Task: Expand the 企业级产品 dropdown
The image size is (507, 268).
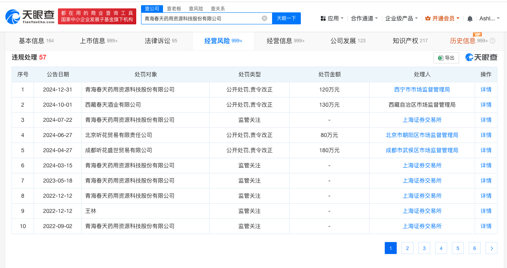Action: pos(401,18)
